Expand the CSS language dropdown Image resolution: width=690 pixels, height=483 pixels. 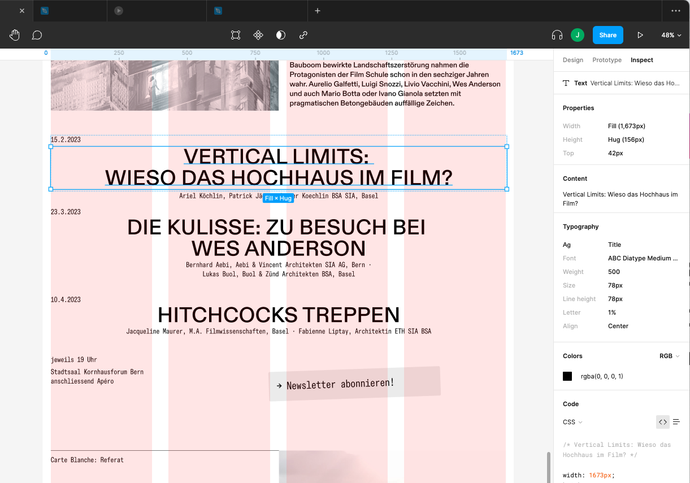coord(572,422)
